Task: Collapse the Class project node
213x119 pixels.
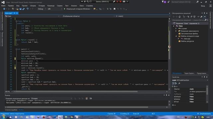Action: [x=174, y=26]
